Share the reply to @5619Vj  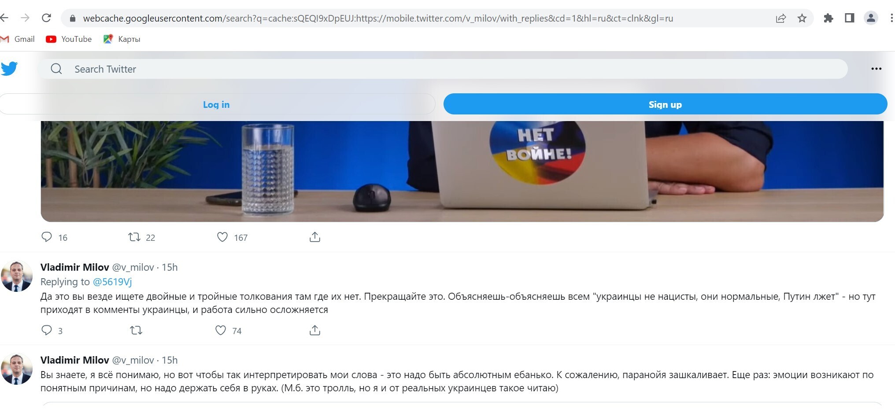pyautogui.click(x=315, y=330)
